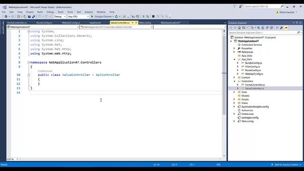Click the Save All toolbar icon
Screen dimensions: 304x171
pyautogui.click(x=33, y=17)
